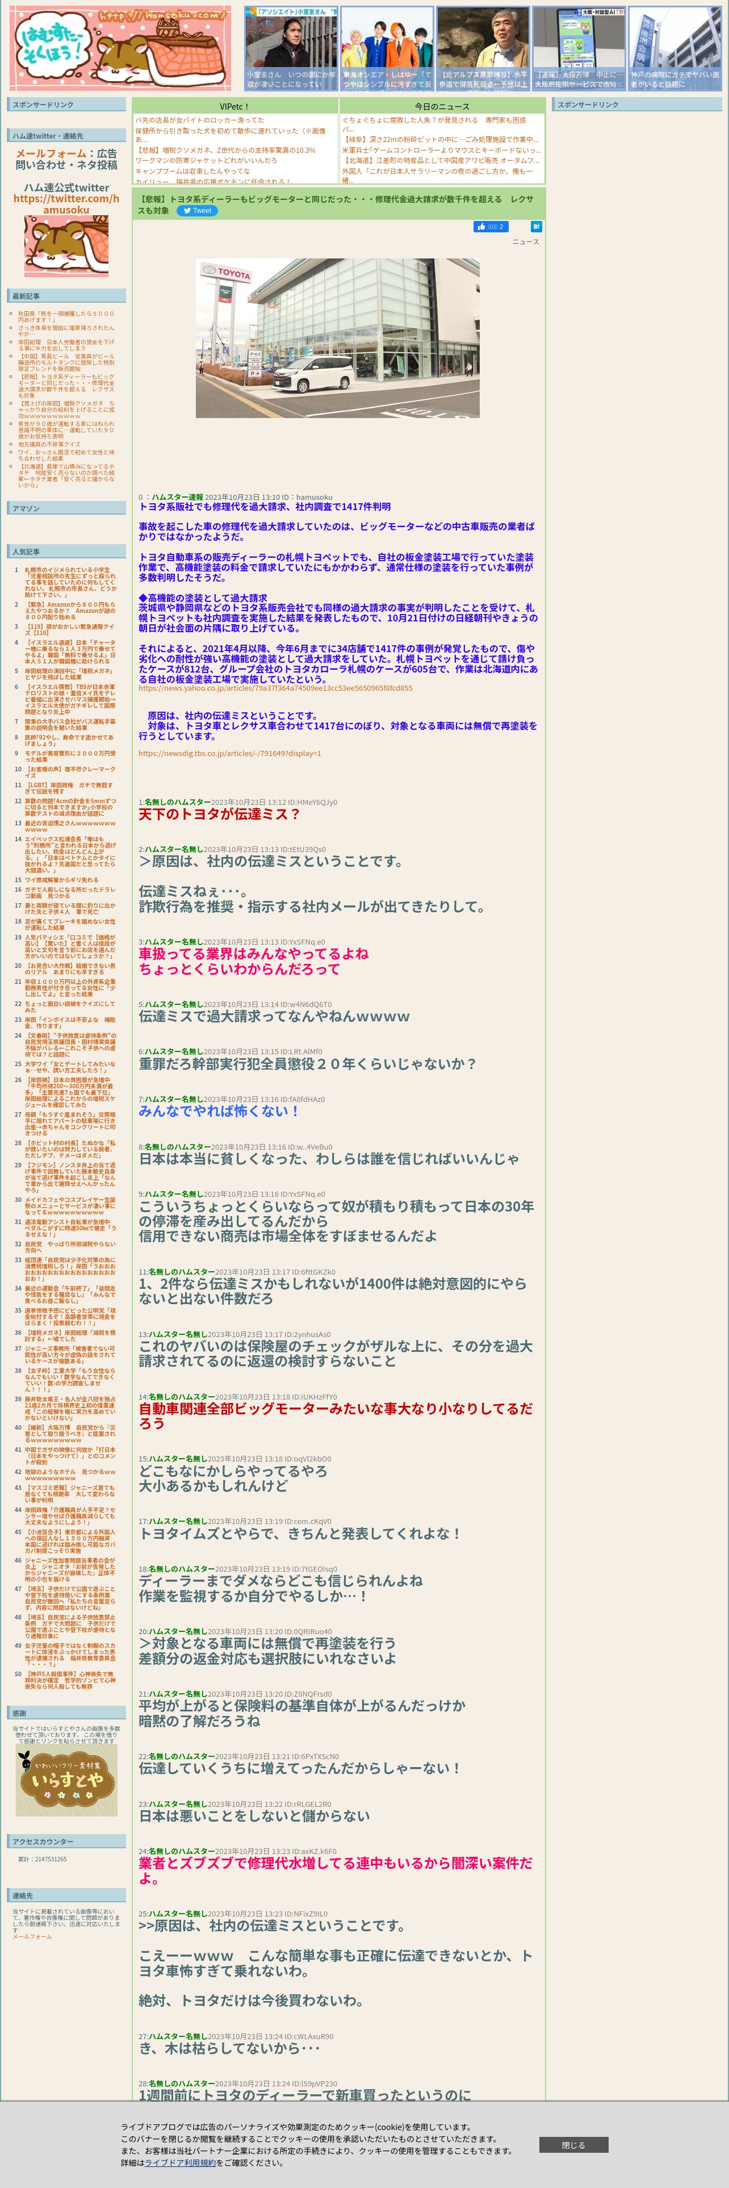The image size is (729, 2188).
Task: Open popular article 13 最近の宮迫博之さん
Action: point(70,826)
